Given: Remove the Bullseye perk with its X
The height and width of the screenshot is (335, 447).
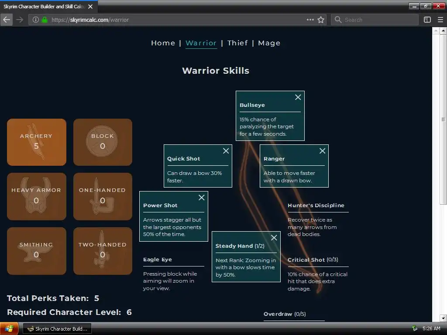Looking at the screenshot, I should coord(298,97).
